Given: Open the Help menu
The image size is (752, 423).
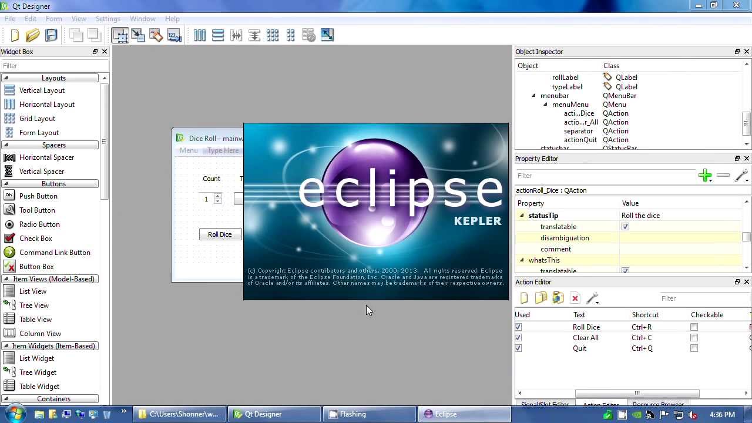Looking at the screenshot, I should [x=172, y=19].
